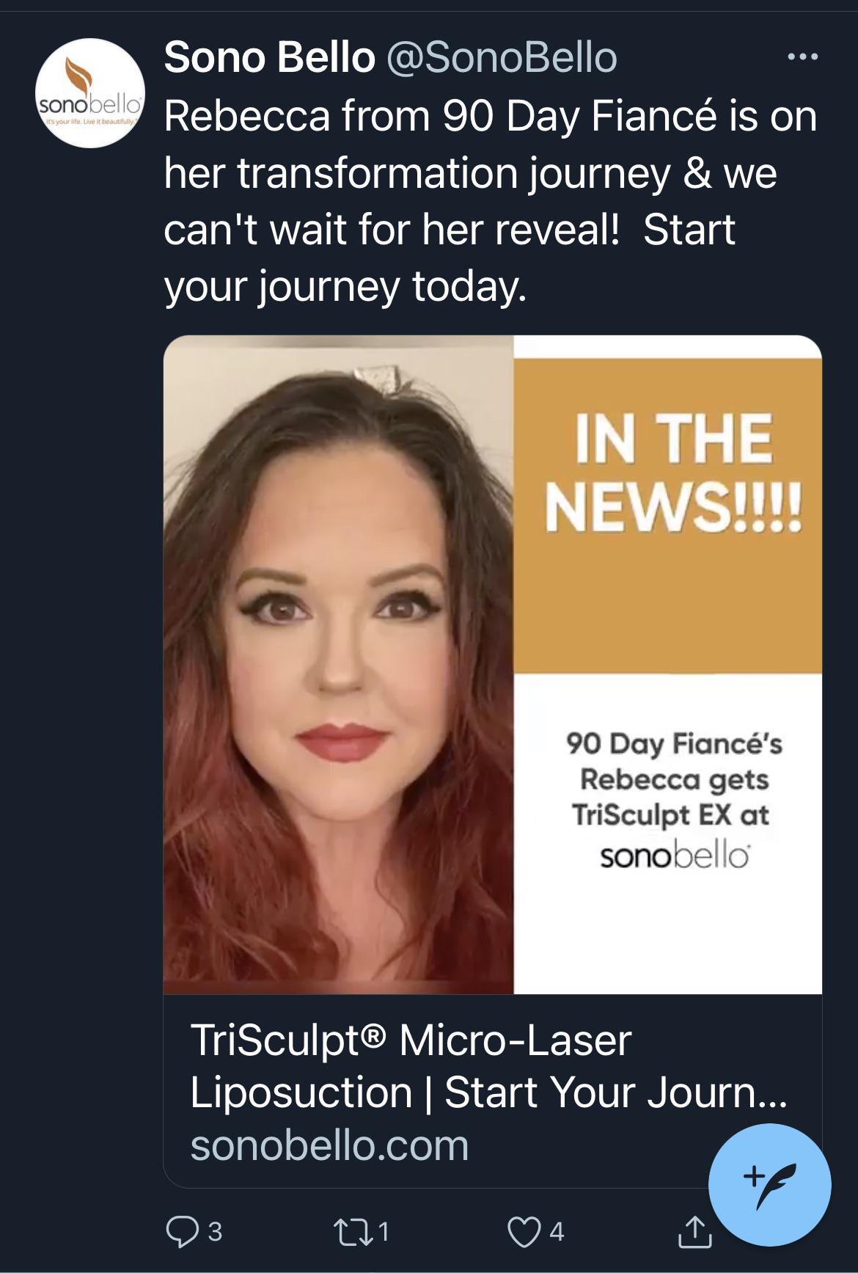Tap the sonobello logo inside the card image

click(x=675, y=856)
